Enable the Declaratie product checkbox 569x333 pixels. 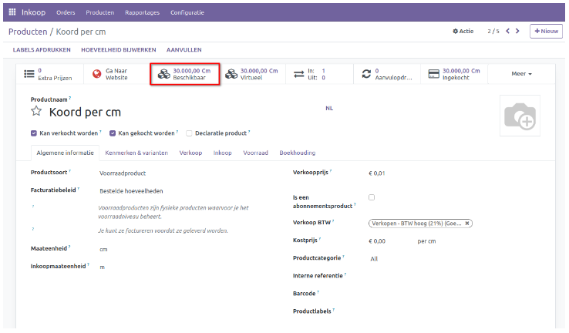189,133
